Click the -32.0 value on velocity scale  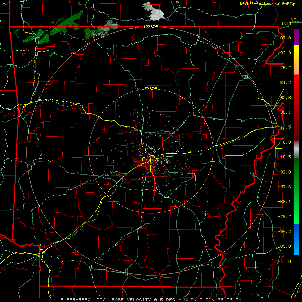(284, 172)
